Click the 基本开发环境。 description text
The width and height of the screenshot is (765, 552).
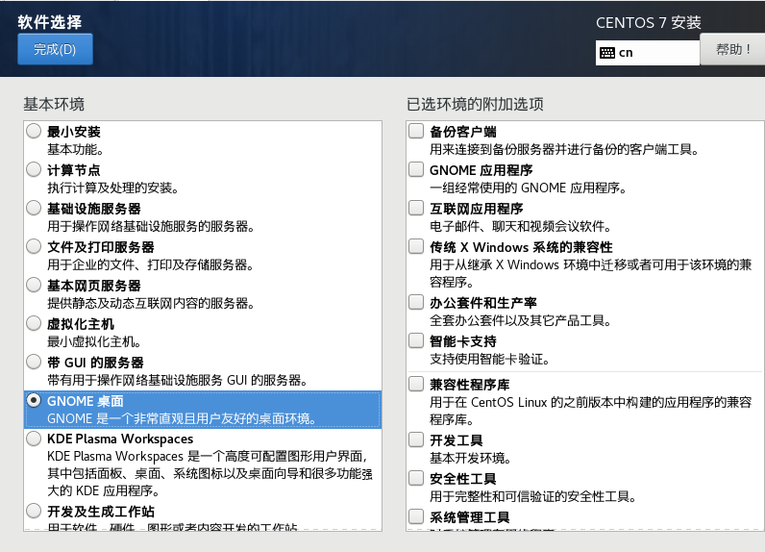pyautogui.click(x=471, y=459)
